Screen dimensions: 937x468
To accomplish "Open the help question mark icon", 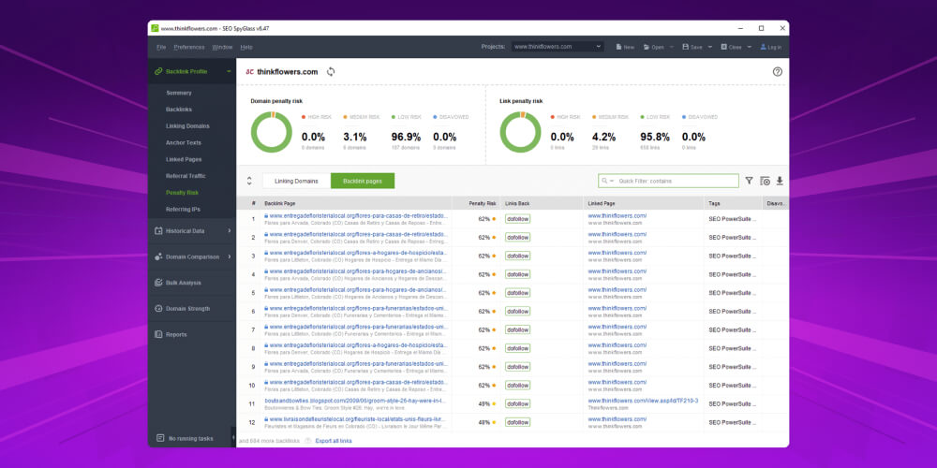I will pos(777,72).
